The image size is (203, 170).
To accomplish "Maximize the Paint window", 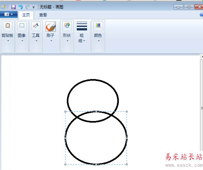I will (189, 7).
